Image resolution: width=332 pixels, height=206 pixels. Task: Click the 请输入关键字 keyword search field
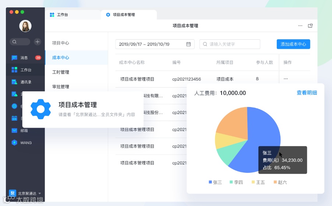(x=230, y=44)
